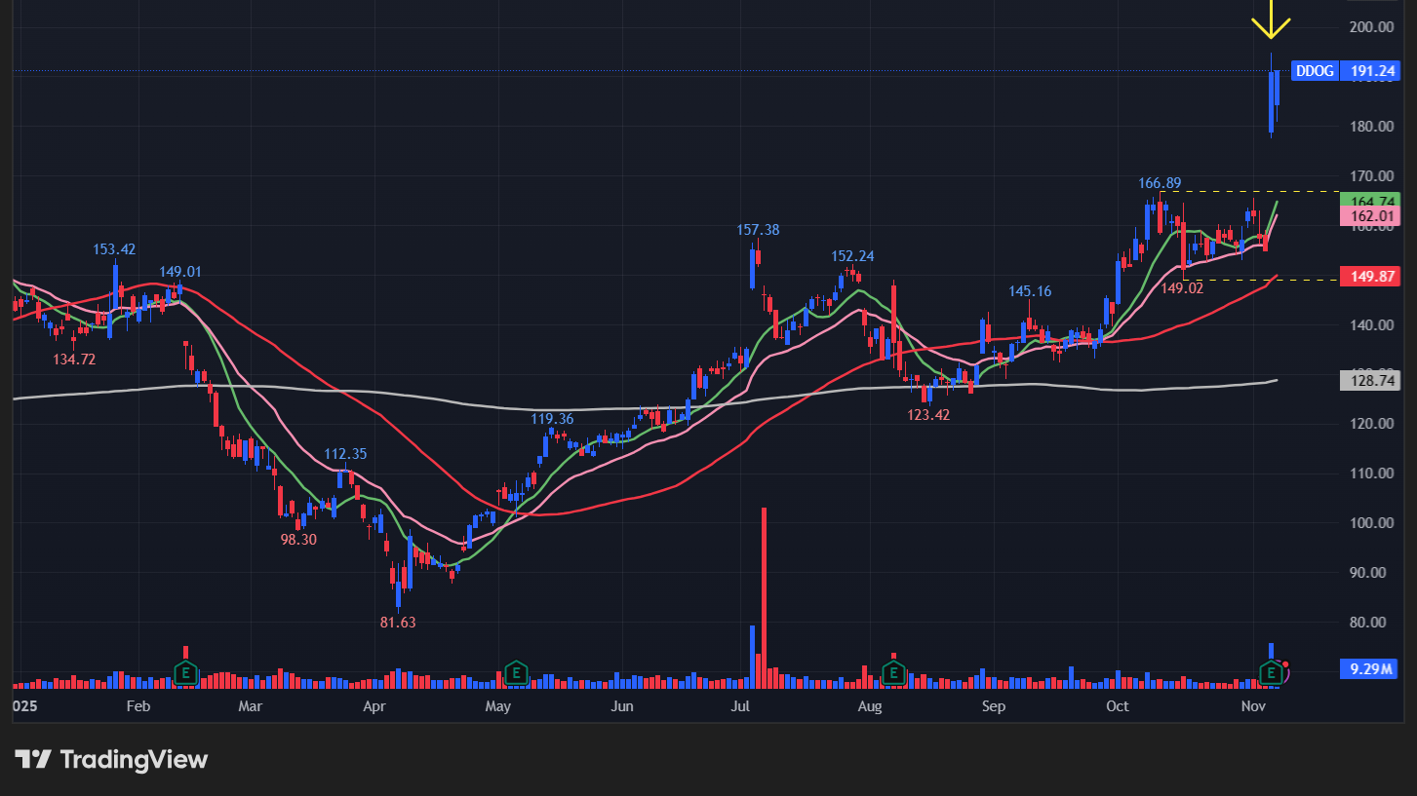Image resolution: width=1417 pixels, height=796 pixels.
Task: Click the 191.24 current price label
Action: pyautogui.click(x=1370, y=71)
